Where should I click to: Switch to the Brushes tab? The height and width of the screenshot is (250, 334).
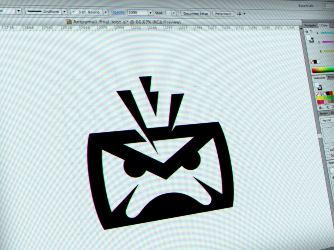click(x=331, y=77)
